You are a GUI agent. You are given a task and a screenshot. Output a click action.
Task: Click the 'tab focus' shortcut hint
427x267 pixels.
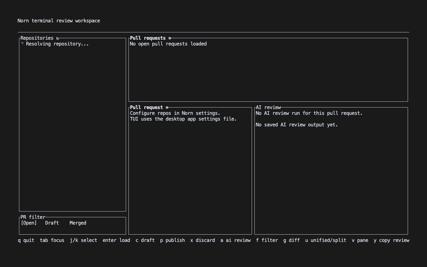tap(52, 240)
